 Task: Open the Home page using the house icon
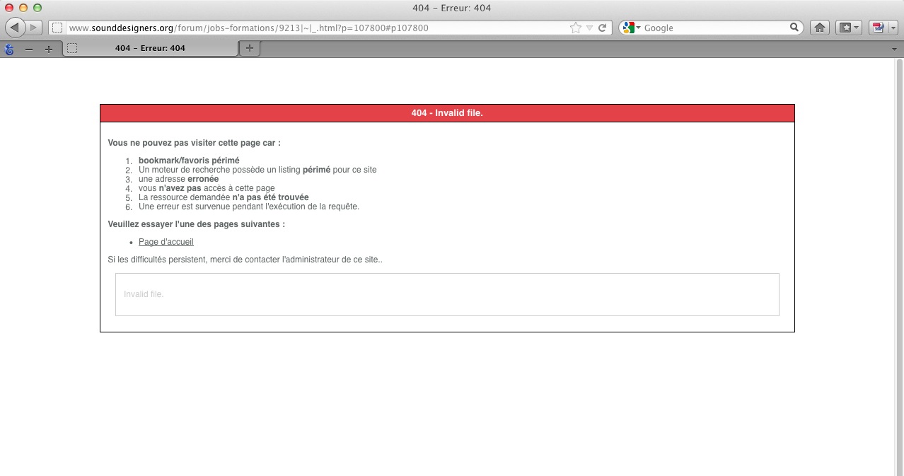tap(819, 28)
